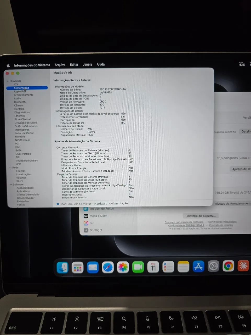Open System Settings gear in Dock
251x335 pixels.
213,266
